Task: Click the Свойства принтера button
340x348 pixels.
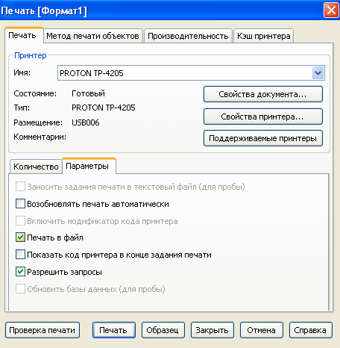Action: click(x=263, y=116)
